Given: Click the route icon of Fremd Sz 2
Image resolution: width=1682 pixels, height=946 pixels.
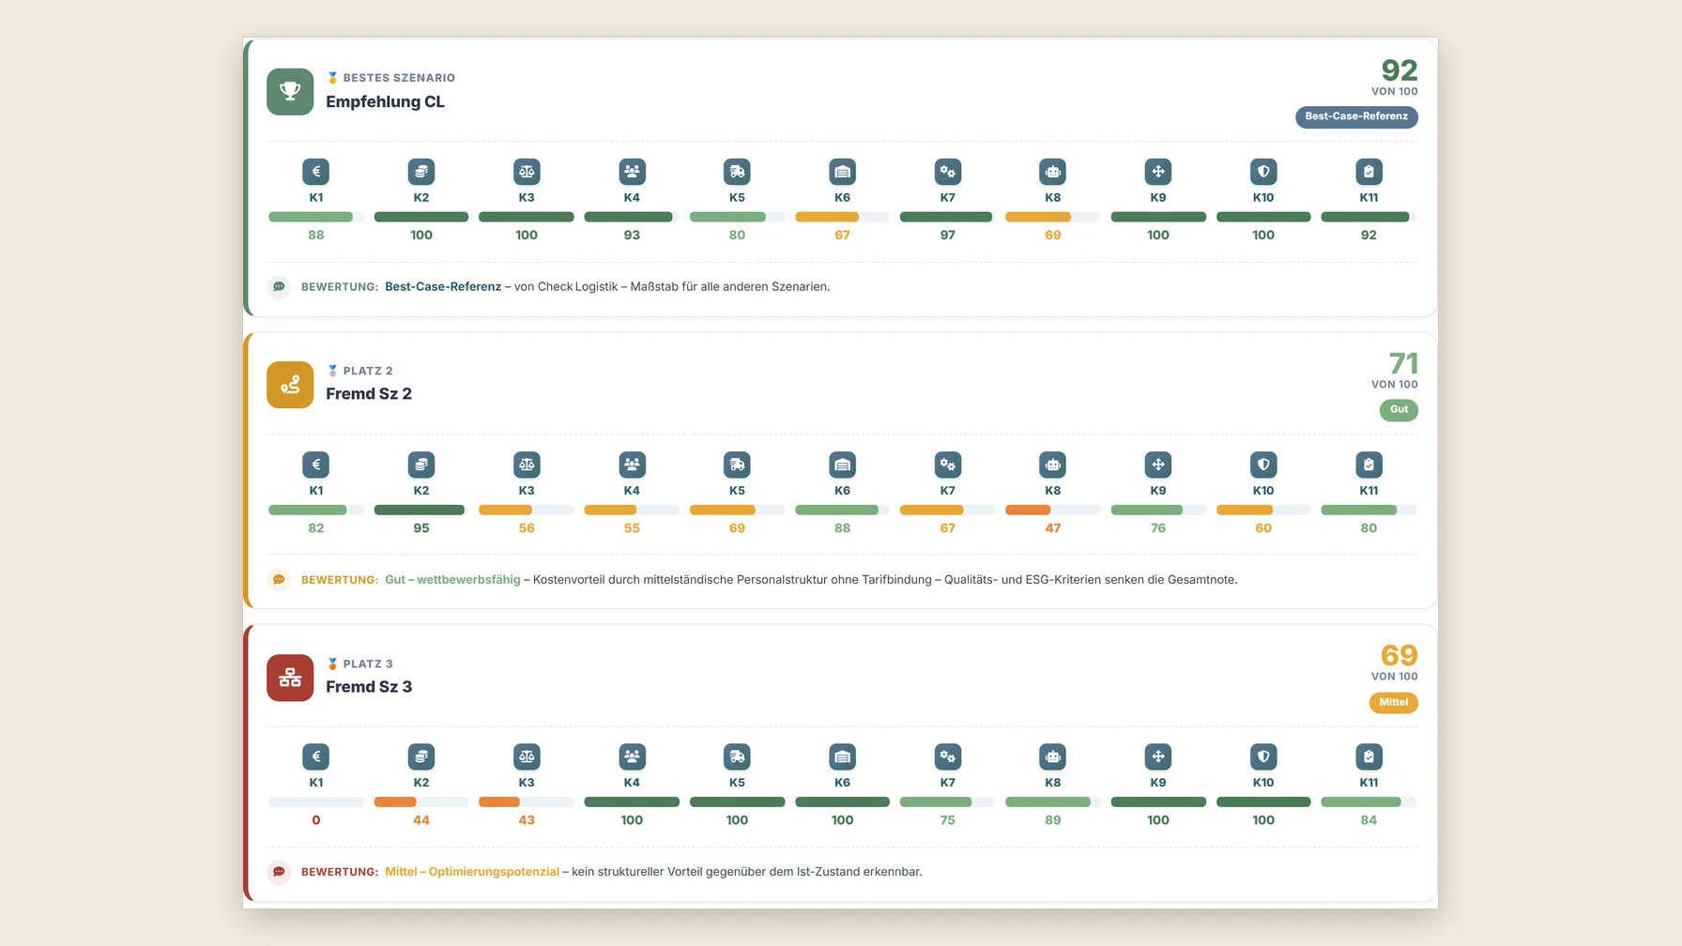Looking at the screenshot, I should coord(290,385).
